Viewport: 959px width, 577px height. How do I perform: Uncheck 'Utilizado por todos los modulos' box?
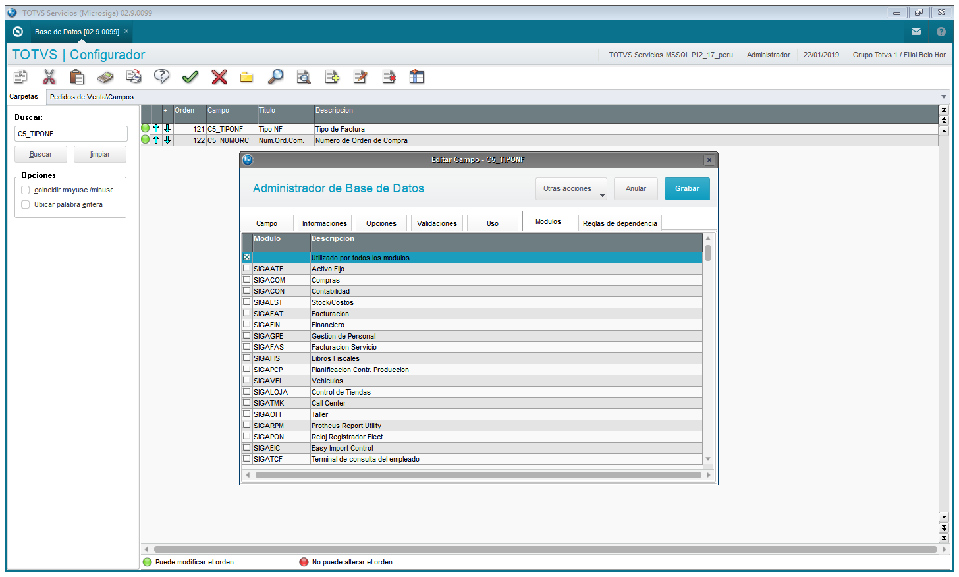click(x=247, y=258)
